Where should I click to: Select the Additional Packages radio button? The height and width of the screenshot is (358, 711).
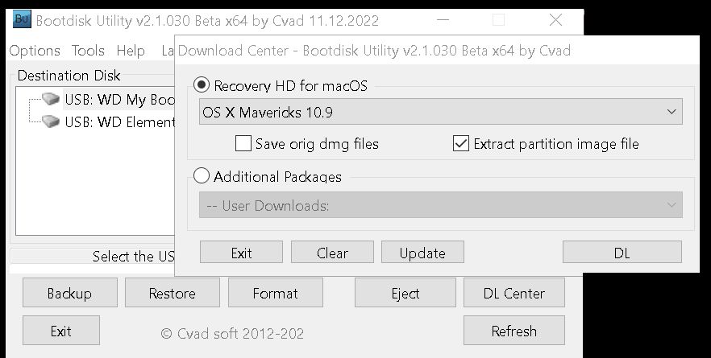(202, 176)
